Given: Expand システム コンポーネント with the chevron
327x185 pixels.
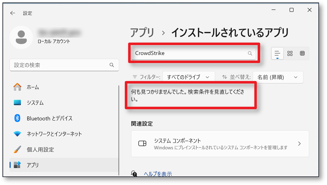Looking at the screenshot, I should (x=300, y=144).
